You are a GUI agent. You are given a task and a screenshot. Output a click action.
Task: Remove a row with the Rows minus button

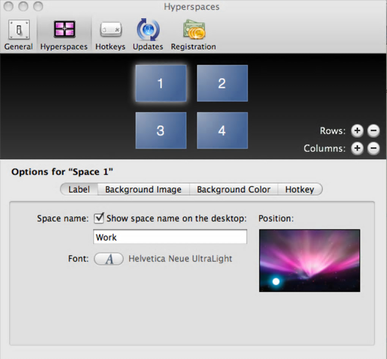[373, 131]
